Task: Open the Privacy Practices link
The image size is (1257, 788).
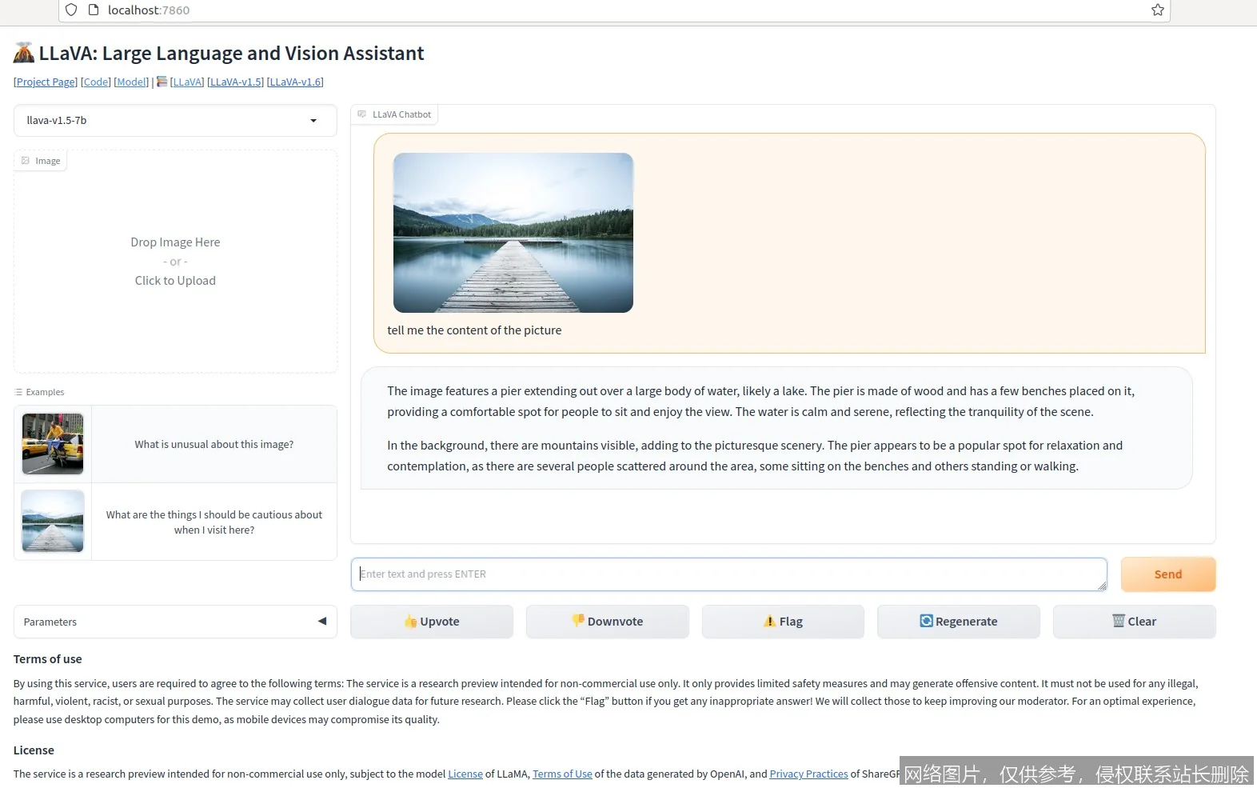Action: pyautogui.click(x=808, y=774)
